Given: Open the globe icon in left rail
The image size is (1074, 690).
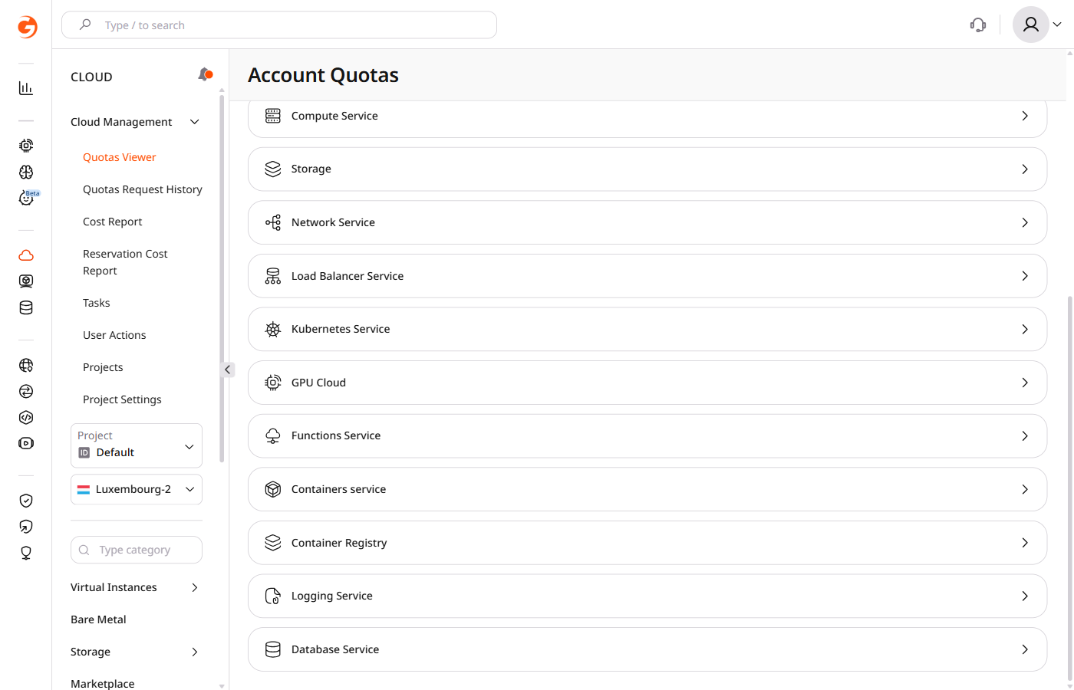Looking at the screenshot, I should (26, 365).
